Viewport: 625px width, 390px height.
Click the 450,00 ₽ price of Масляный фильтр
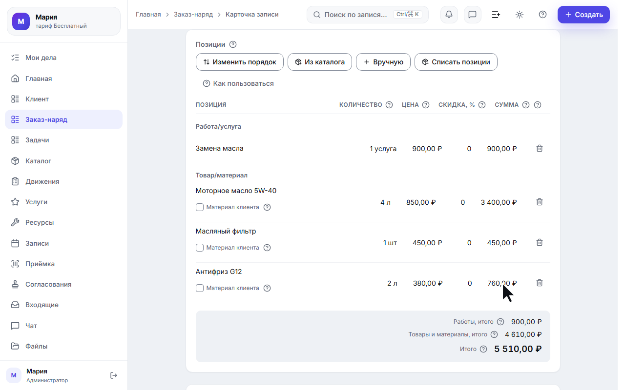tap(427, 242)
